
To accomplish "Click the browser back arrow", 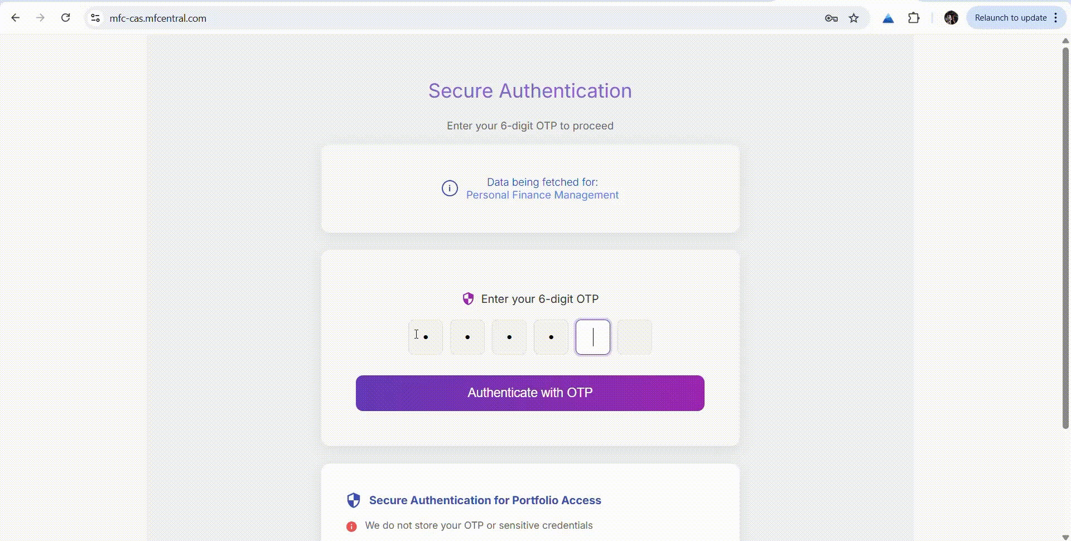I will tap(16, 18).
